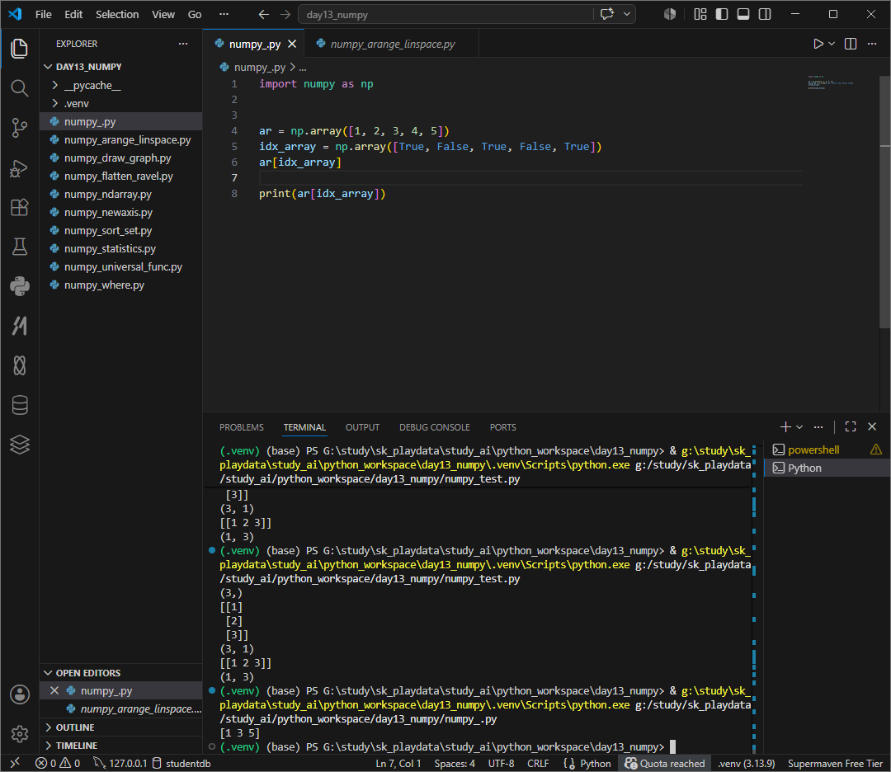Open numpy_where.py in the explorer
The width and height of the screenshot is (891, 772).
(120, 285)
